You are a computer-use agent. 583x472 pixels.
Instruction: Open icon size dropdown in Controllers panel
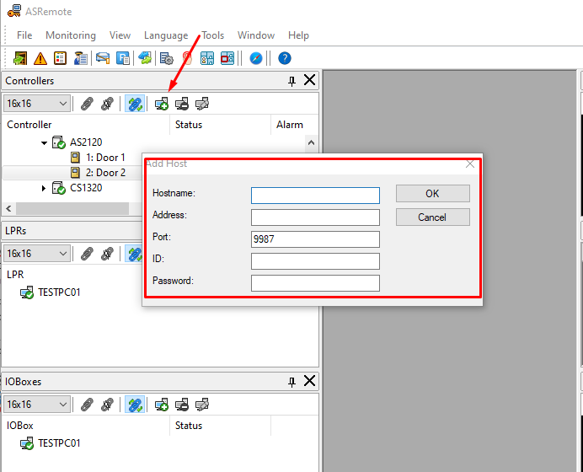tap(37, 104)
